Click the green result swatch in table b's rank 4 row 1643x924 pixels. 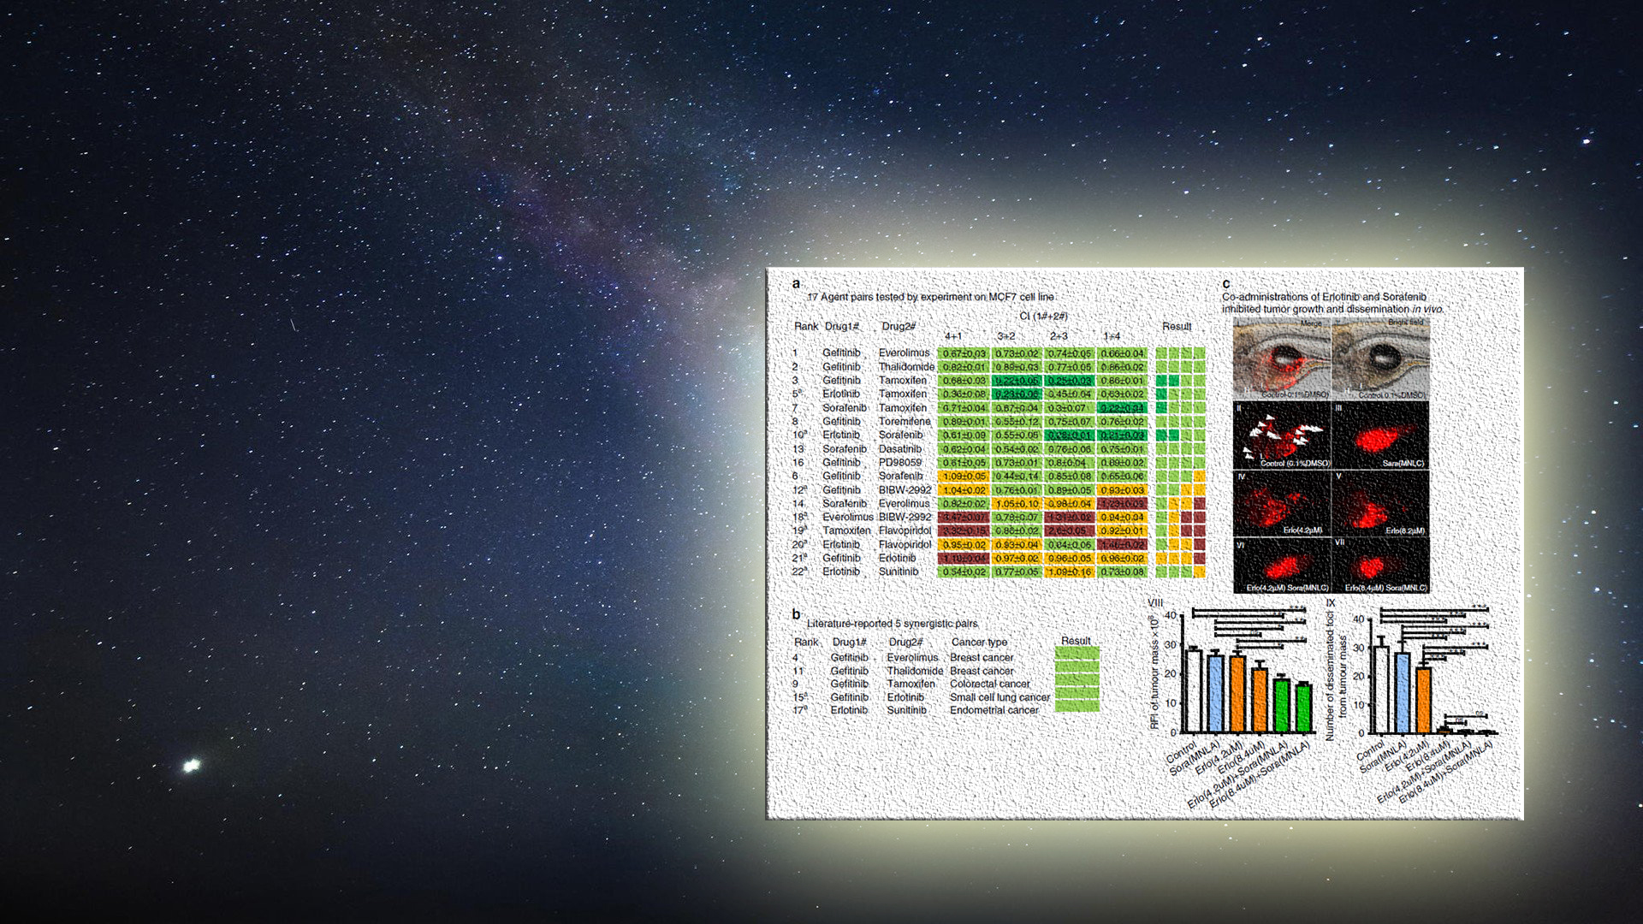pos(1077,654)
